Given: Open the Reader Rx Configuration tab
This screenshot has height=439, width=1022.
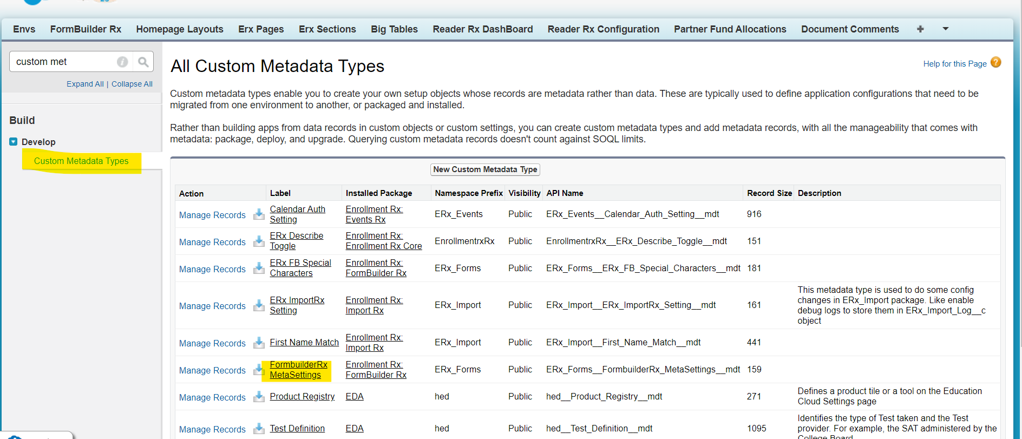Looking at the screenshot, I should pos(603,29).
